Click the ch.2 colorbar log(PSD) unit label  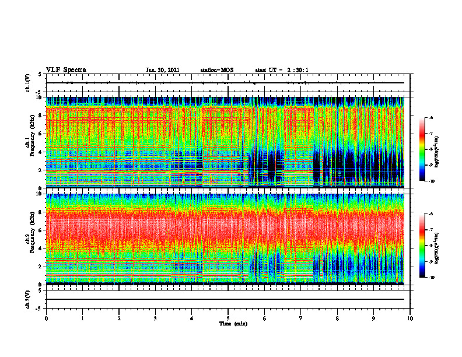tap(437, 248)
